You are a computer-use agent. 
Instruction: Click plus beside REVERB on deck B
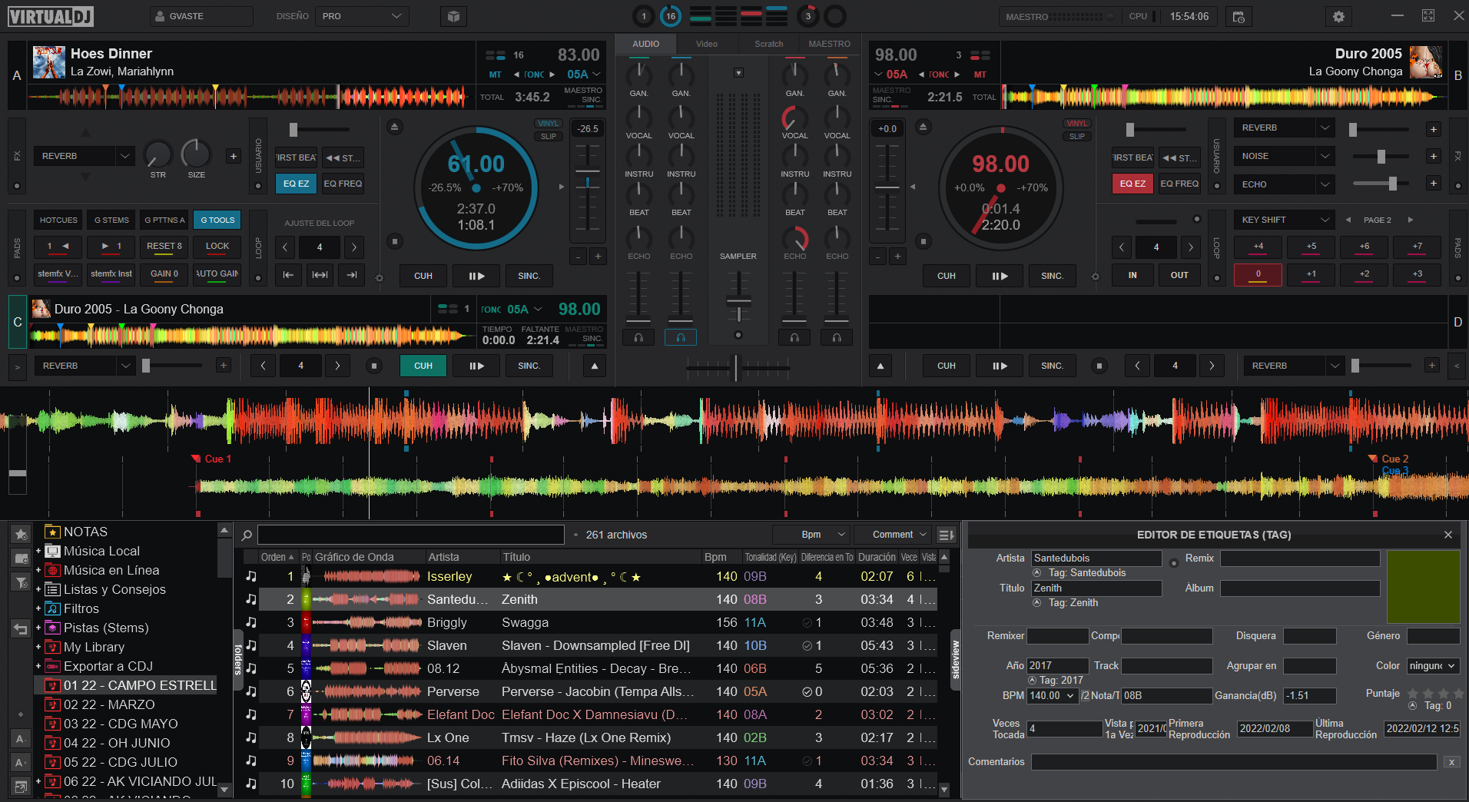click(x=1434, y=129)
